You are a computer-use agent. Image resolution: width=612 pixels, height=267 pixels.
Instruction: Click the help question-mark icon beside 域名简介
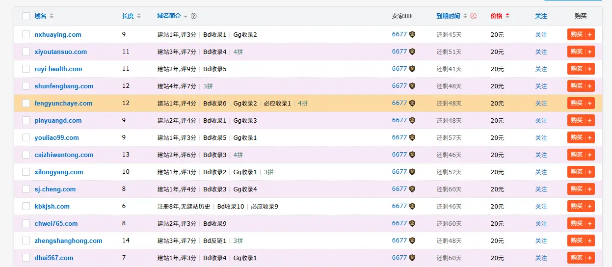(194, 16)
